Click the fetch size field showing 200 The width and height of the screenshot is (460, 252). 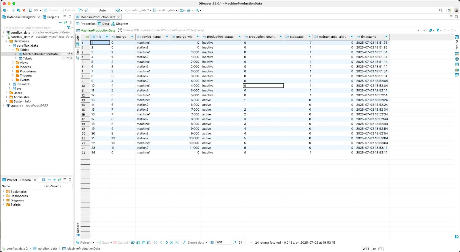click(x=223, y=243)
